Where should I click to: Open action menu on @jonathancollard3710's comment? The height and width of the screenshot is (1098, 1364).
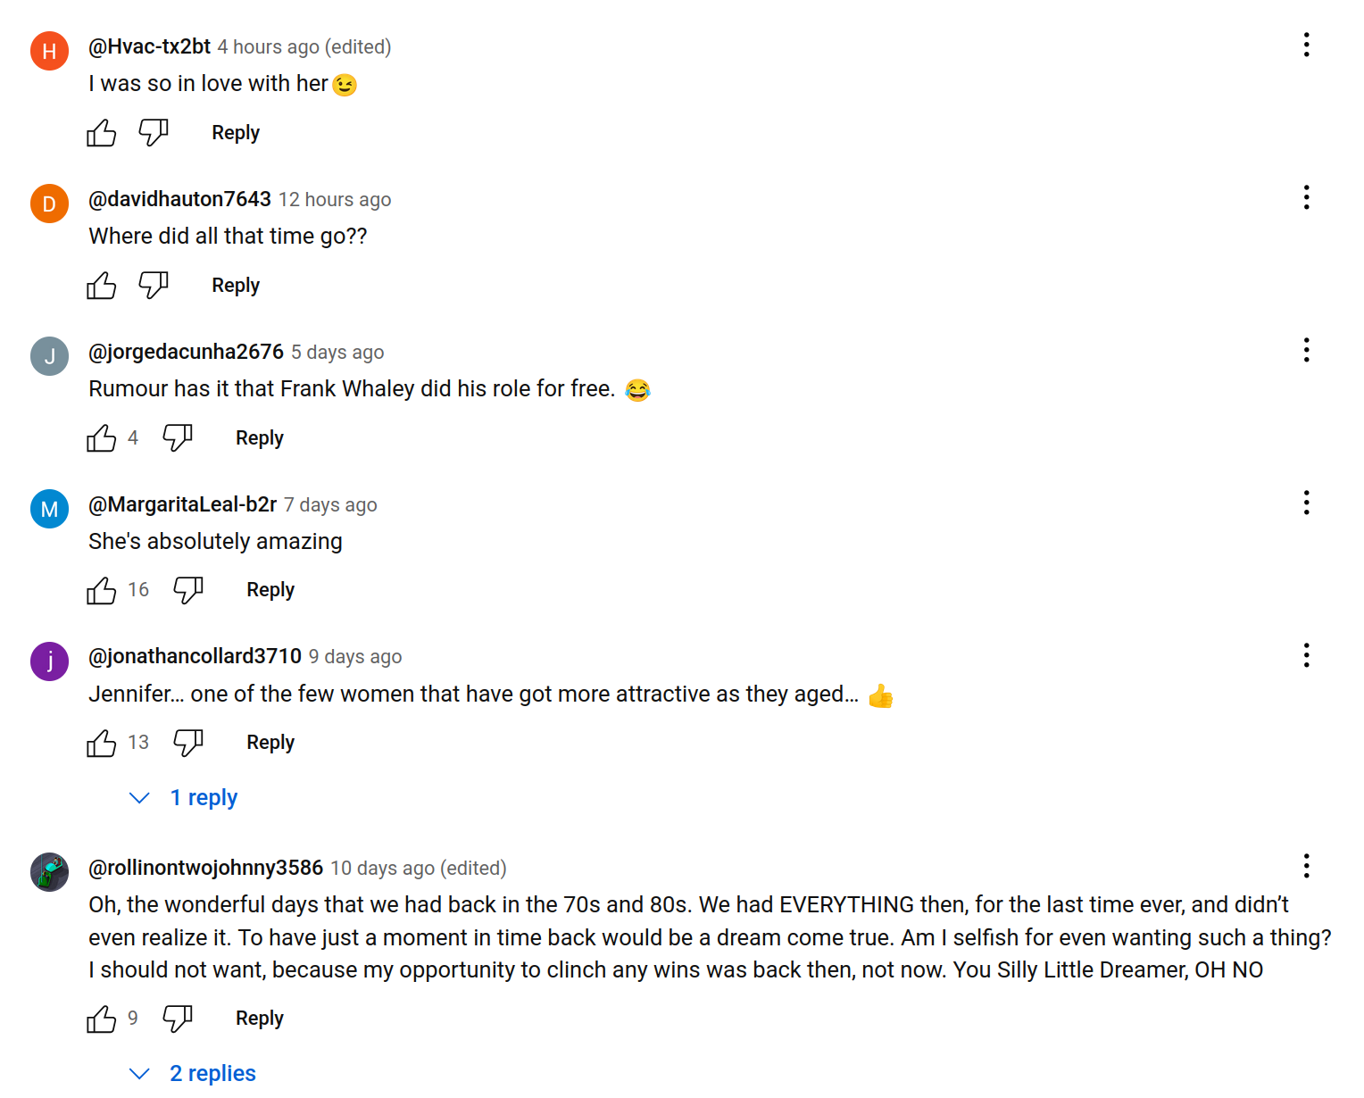point(1306,655)
